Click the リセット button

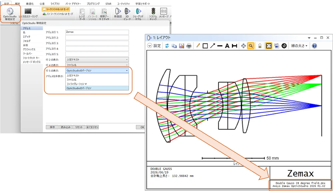[x=79, y=127]
